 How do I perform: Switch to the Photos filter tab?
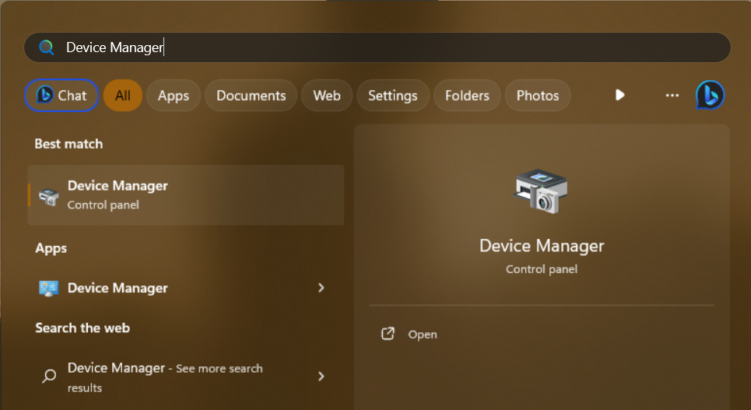pos(538,96)
